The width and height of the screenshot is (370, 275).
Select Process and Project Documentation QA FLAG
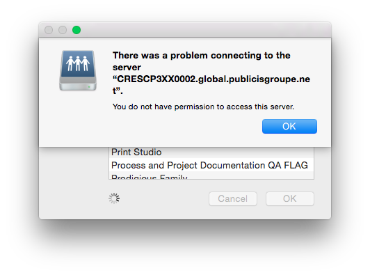(209, 165)
